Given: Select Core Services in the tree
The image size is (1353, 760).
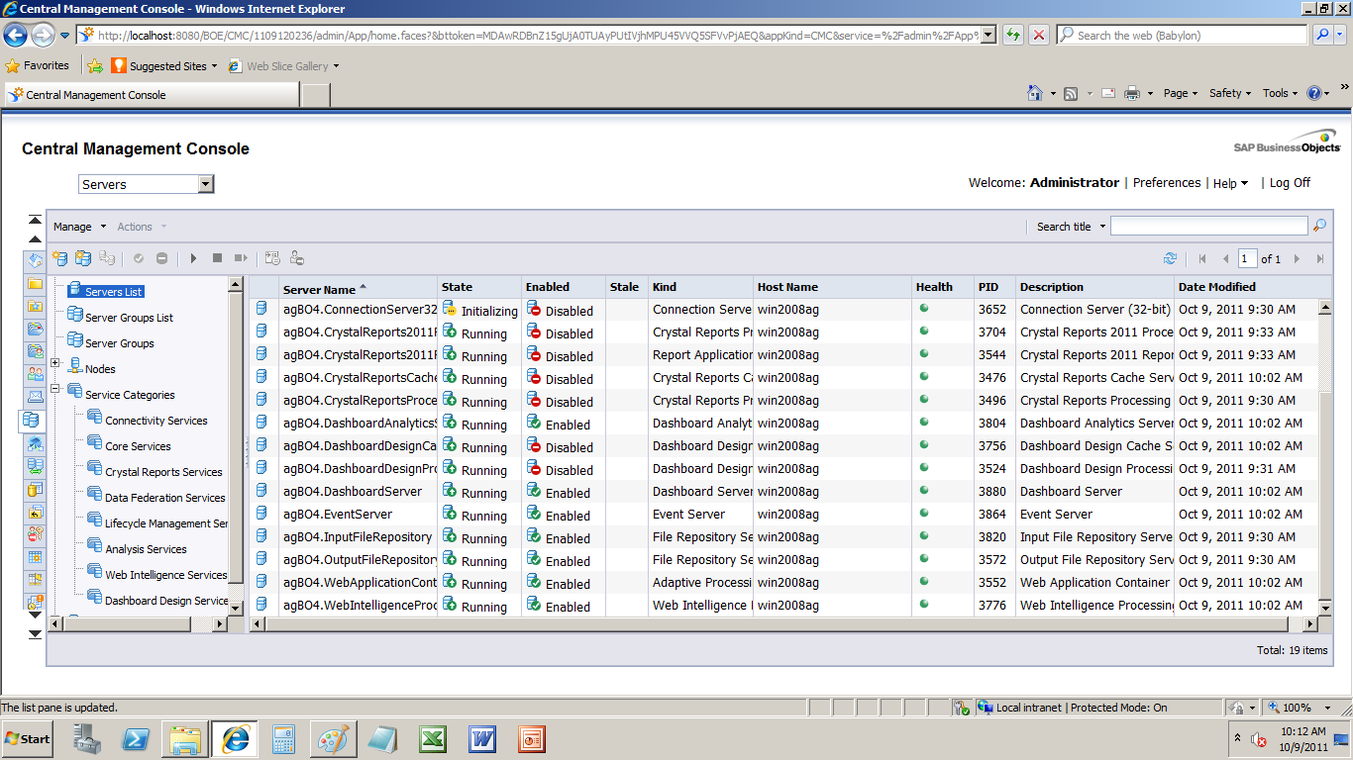Looking at the screenshot, I should 138,446.
